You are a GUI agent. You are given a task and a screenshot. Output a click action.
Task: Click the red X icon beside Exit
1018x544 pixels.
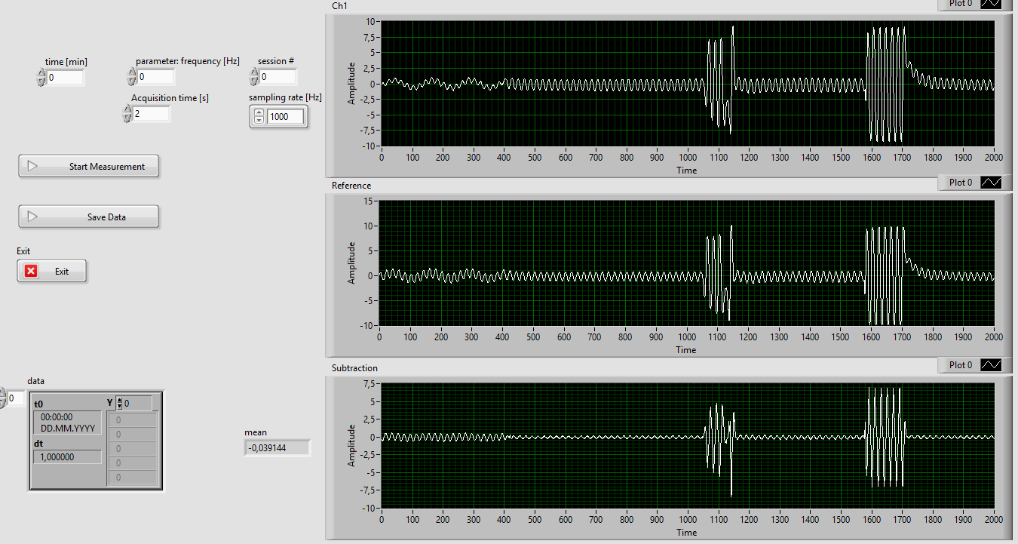click(x=31, y=271)
